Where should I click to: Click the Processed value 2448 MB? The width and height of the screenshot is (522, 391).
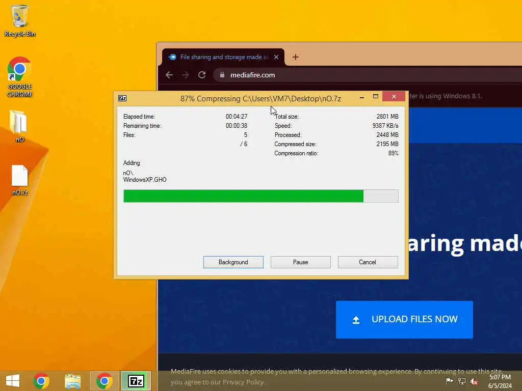387,134
